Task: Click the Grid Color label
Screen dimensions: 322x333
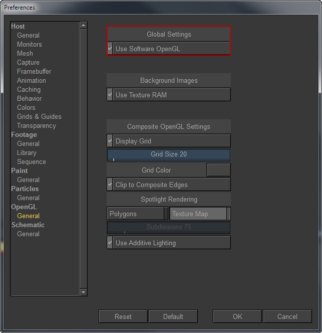Action: click(x=156, y=170)
